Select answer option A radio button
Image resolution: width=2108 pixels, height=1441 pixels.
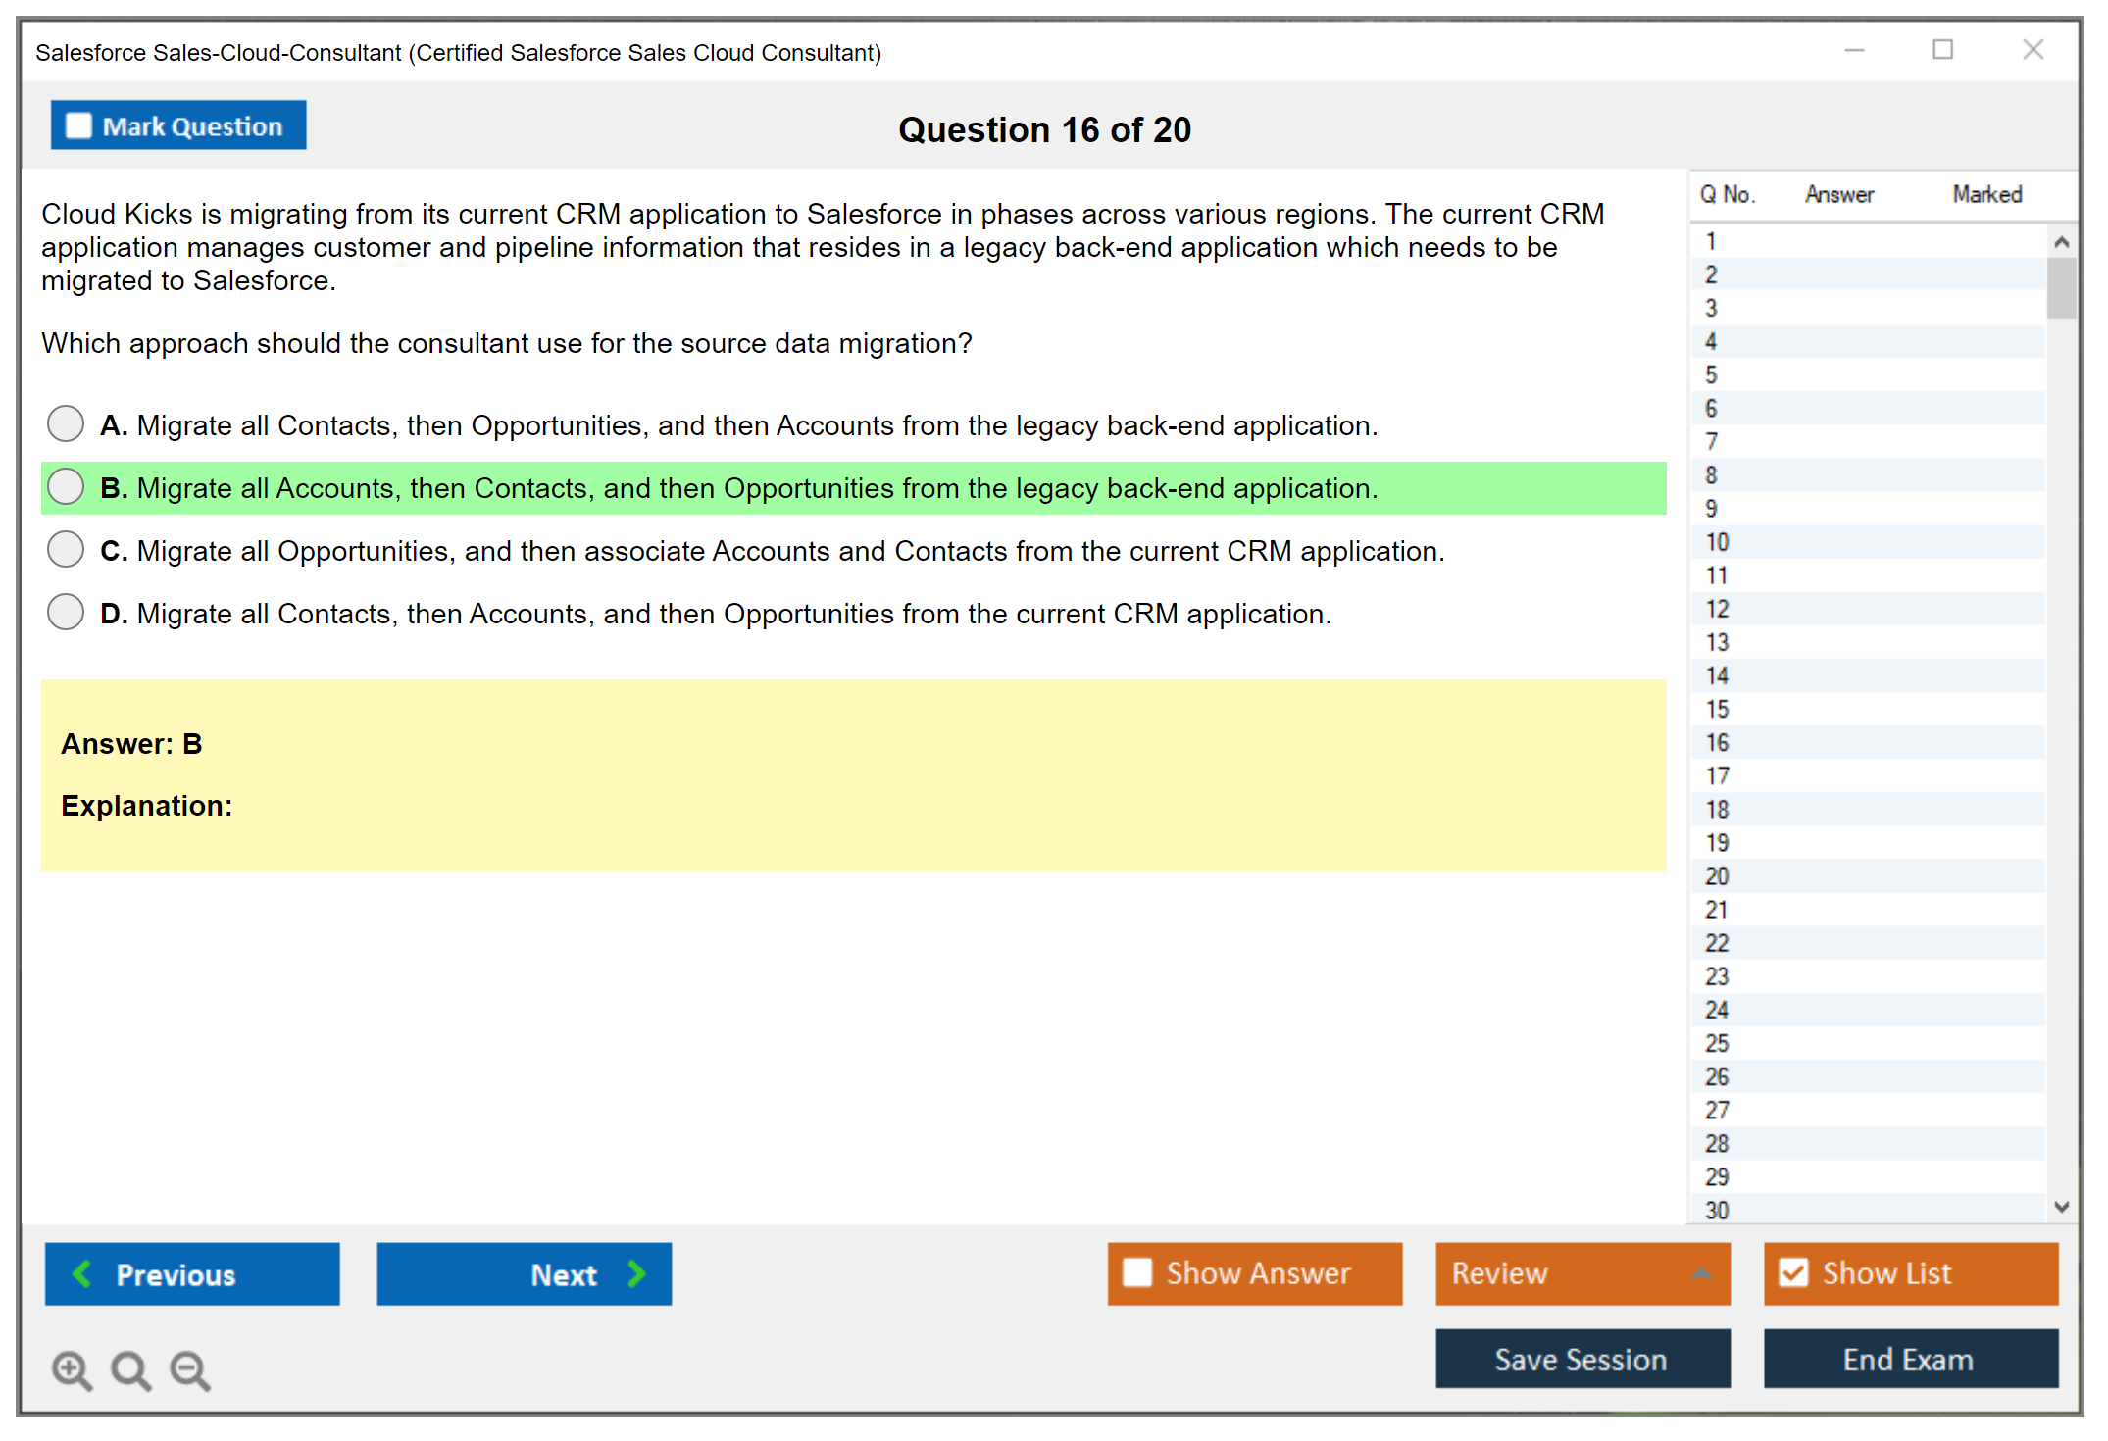click(x=66, y=424)
